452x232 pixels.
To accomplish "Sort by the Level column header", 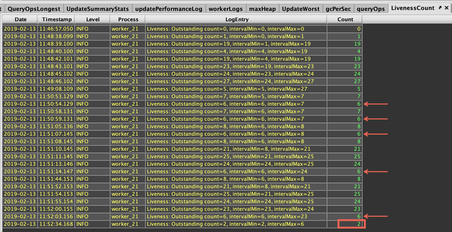I will pyautogui.click(x=92, y=19).
